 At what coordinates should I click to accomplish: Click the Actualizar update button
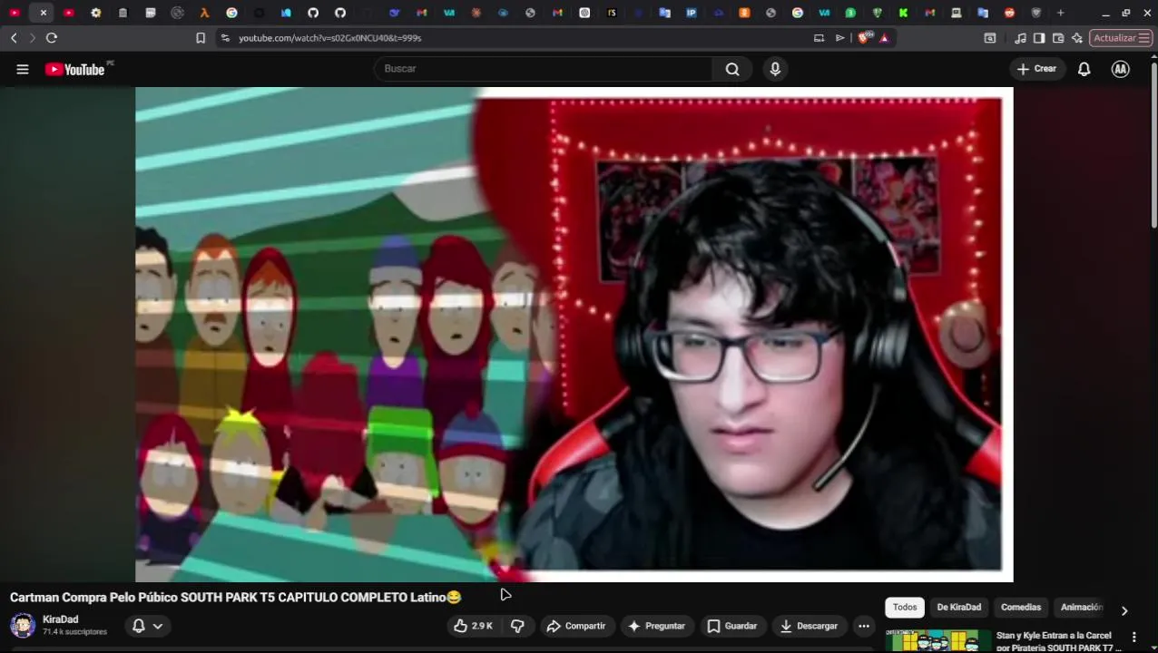click(x=1121, y=38)
